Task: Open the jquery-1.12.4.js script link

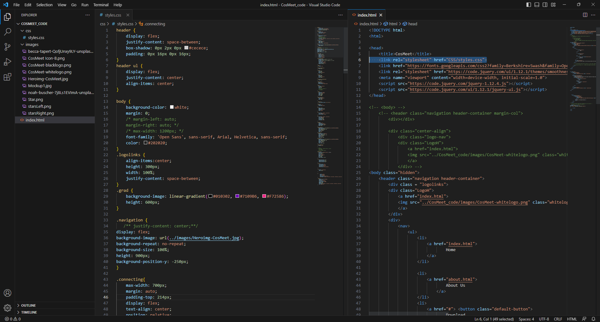Action: (458, 84)
